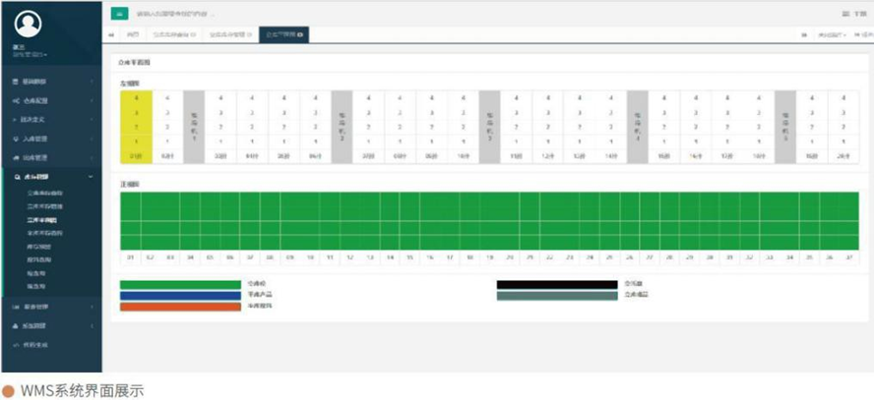Click the orange legend color bar
Viewport: 874px width, 400px height.
pos(180,307)
